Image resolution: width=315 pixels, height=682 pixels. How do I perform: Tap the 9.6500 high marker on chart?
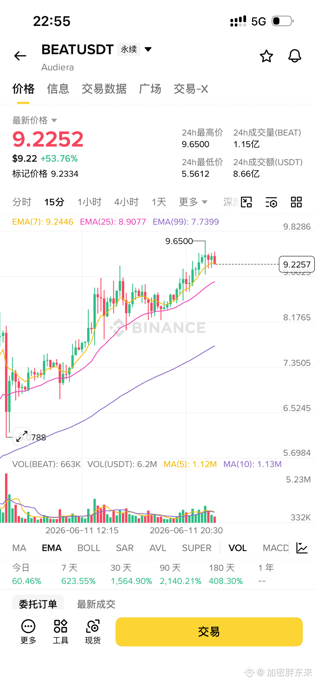[x=179, y=241]
